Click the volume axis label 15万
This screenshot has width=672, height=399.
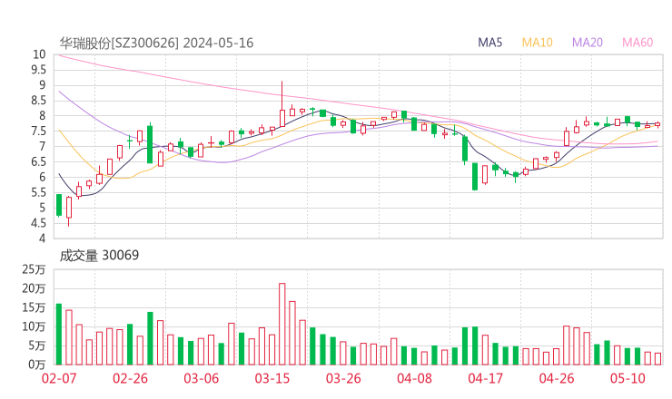(34, 307)
